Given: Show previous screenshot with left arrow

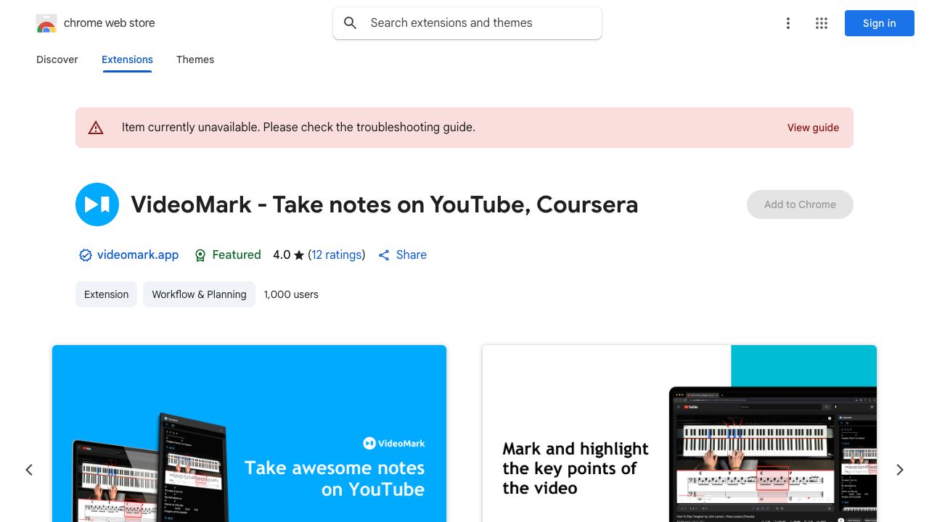Looking at the screenshot, I should 29,470.
